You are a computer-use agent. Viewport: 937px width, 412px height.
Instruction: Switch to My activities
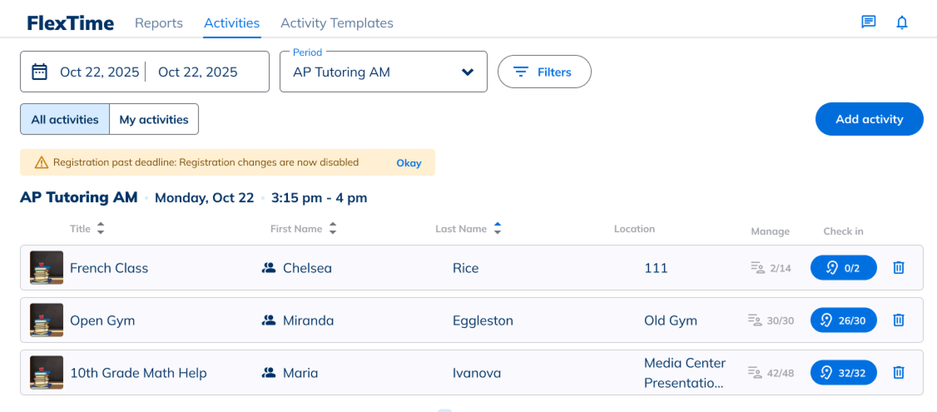153,119
